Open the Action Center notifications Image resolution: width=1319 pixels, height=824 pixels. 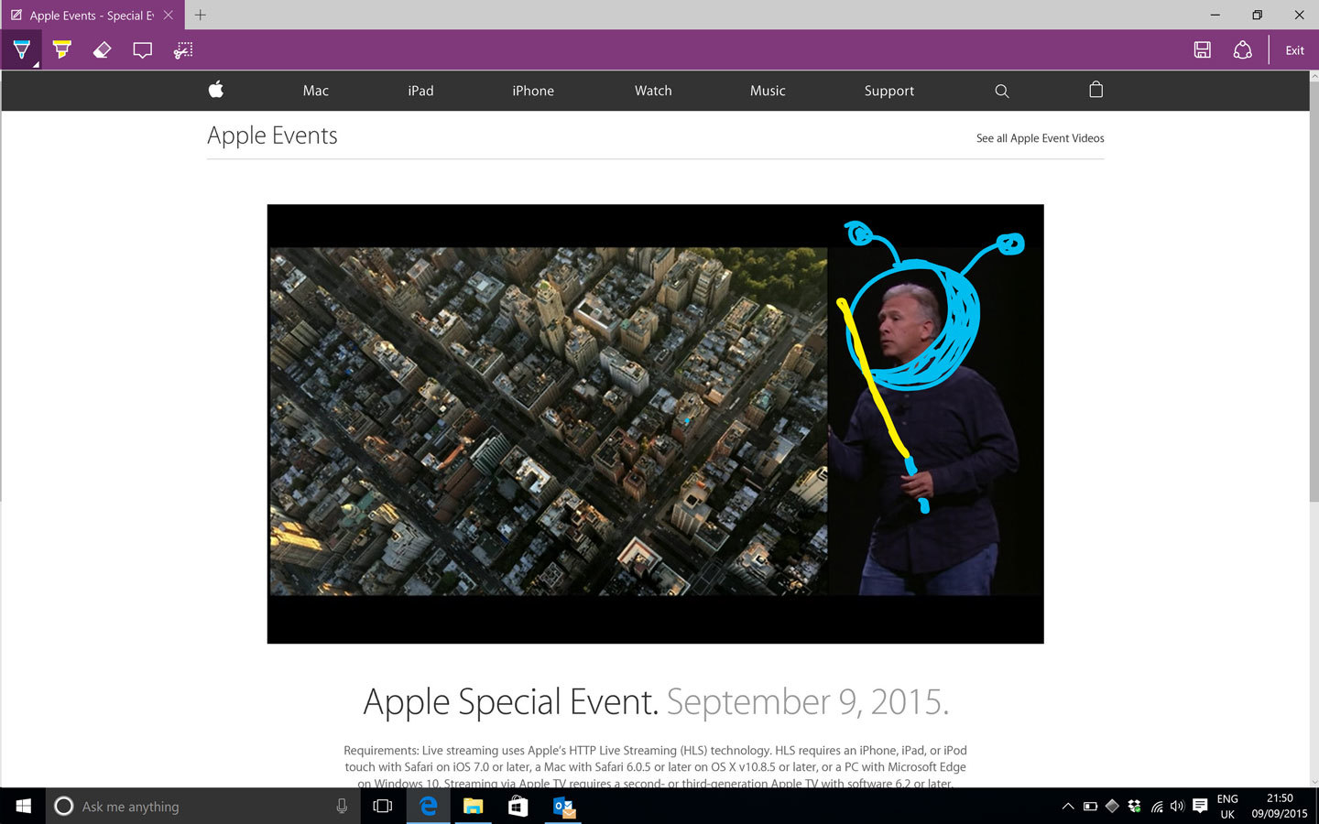pyautogui.click(x=1200, y=807)
